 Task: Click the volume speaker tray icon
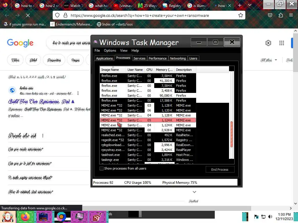point(270,217)
